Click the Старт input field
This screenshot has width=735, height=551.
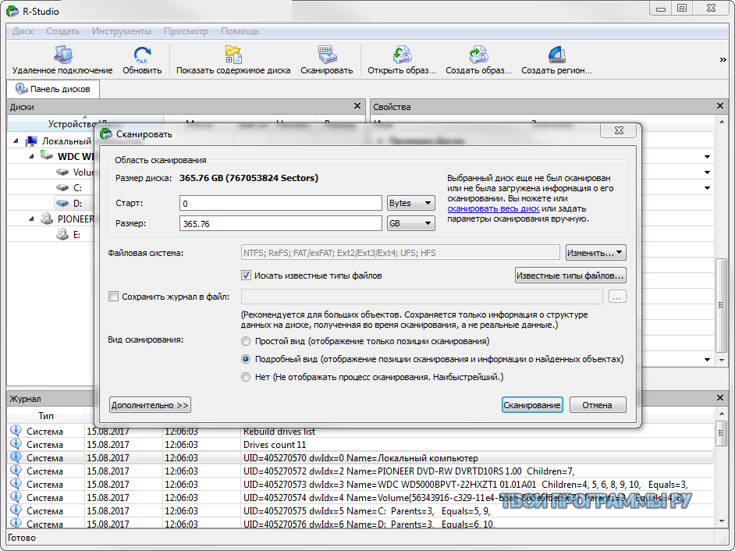tap(280, 203)
